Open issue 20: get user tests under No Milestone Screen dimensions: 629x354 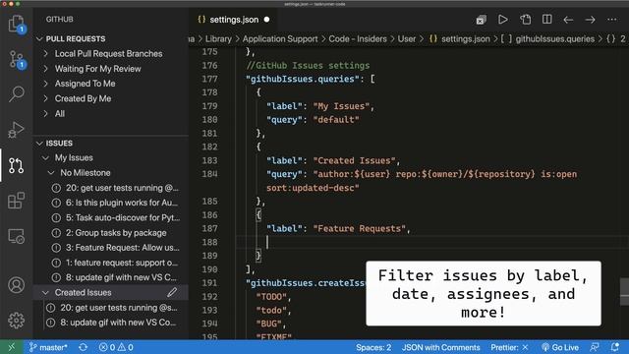(x=116, y=188)
